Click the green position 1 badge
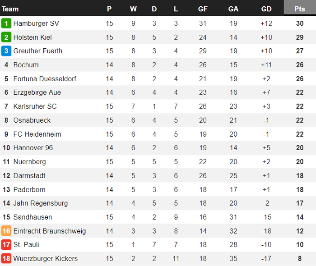Viewport: 316px width, 266px height. pos(6,23)
